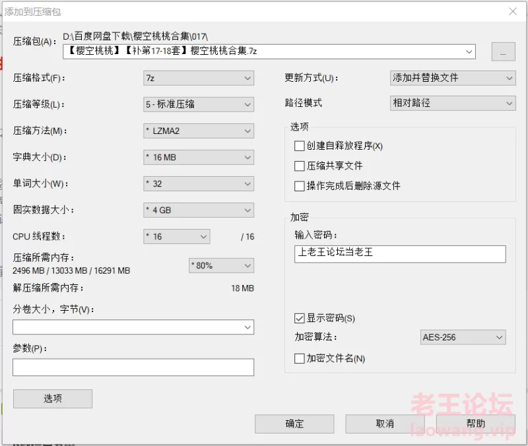Click the "/ 16" thread count text
This screenshot has width=528, height=446.
pyautogui.click(x=247, y=237)
